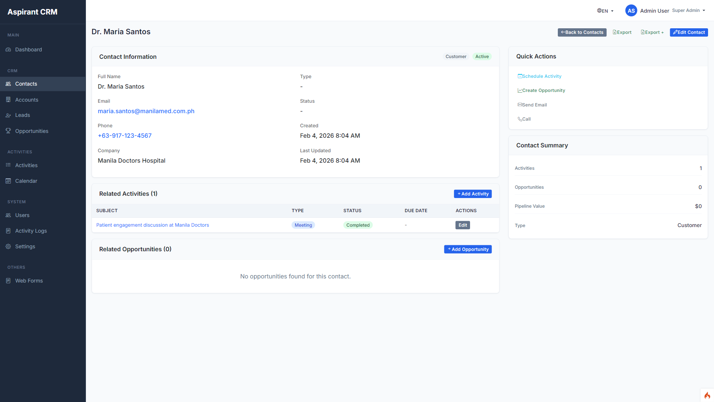Screen dimensions: 714x402
Task: Click the maria.santos email address link
Action: pyautogui.click(x=146, y=111)
